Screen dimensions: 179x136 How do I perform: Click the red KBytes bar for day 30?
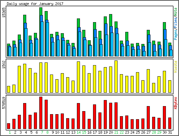point(164,118)
